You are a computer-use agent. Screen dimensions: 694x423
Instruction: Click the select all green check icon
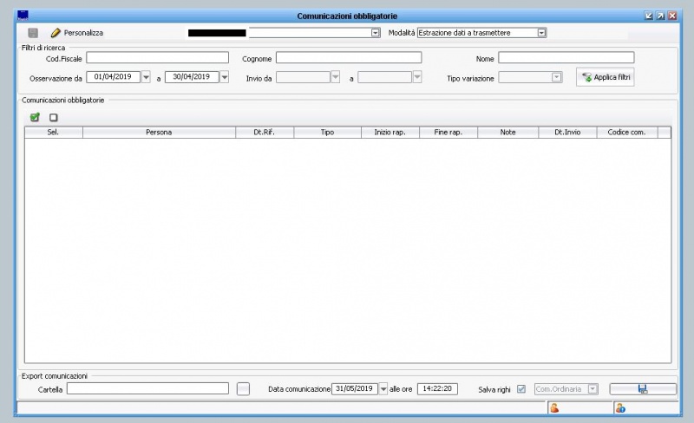35,117
